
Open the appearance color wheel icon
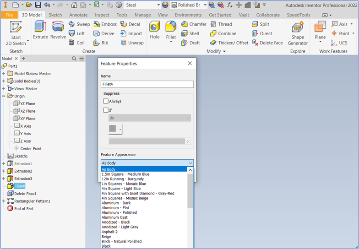[165, 5]
